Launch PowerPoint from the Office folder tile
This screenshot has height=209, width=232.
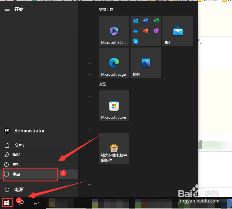tap(146, 31)
